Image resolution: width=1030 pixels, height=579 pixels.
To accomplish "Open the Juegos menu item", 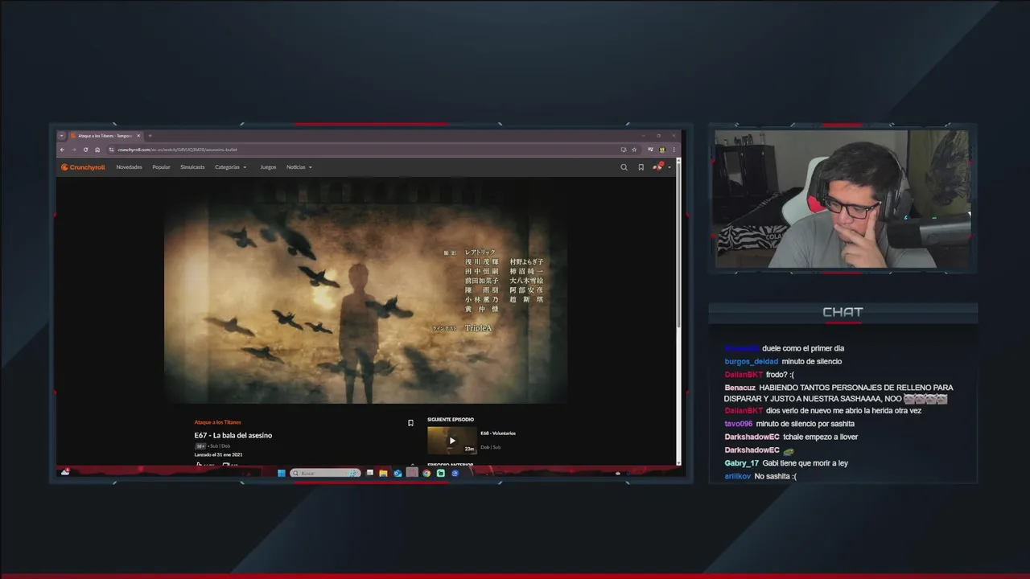I will pos(268,167).
